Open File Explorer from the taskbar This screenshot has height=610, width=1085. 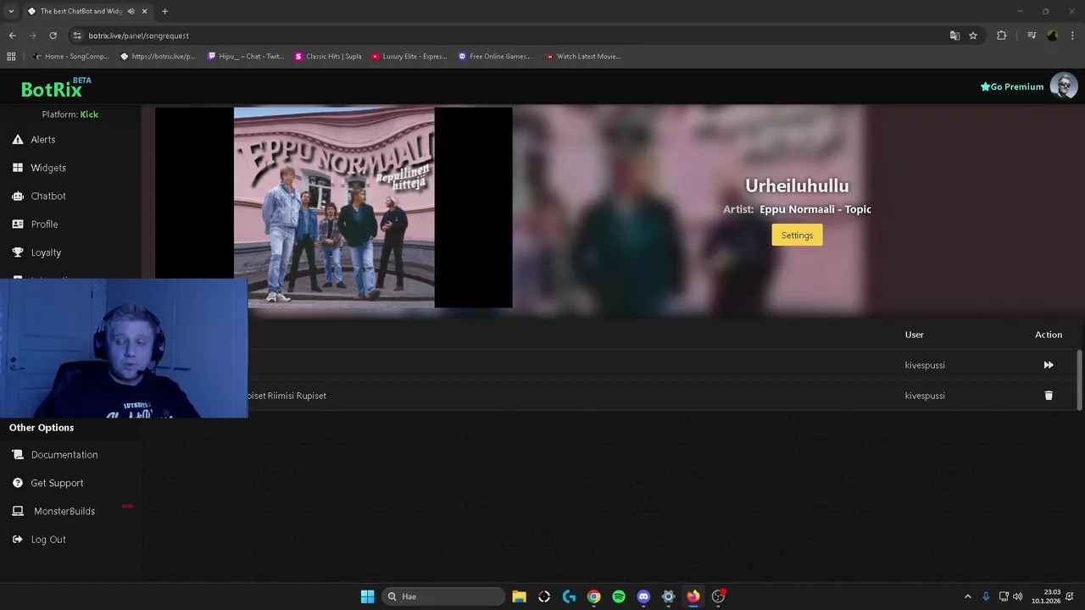click(x=519, y=596)
